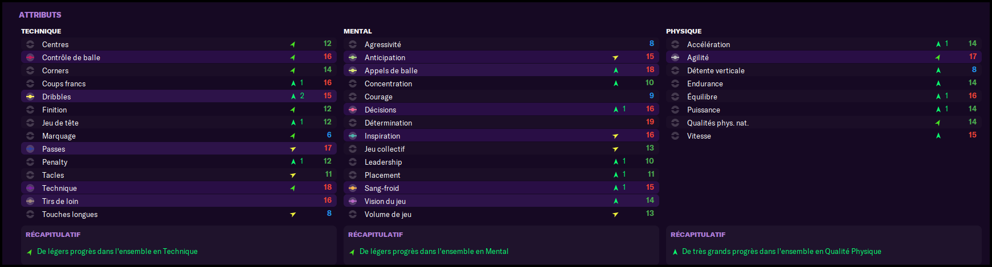
Task: Click the Détermination attribute label
Action: tap(388, 123)
